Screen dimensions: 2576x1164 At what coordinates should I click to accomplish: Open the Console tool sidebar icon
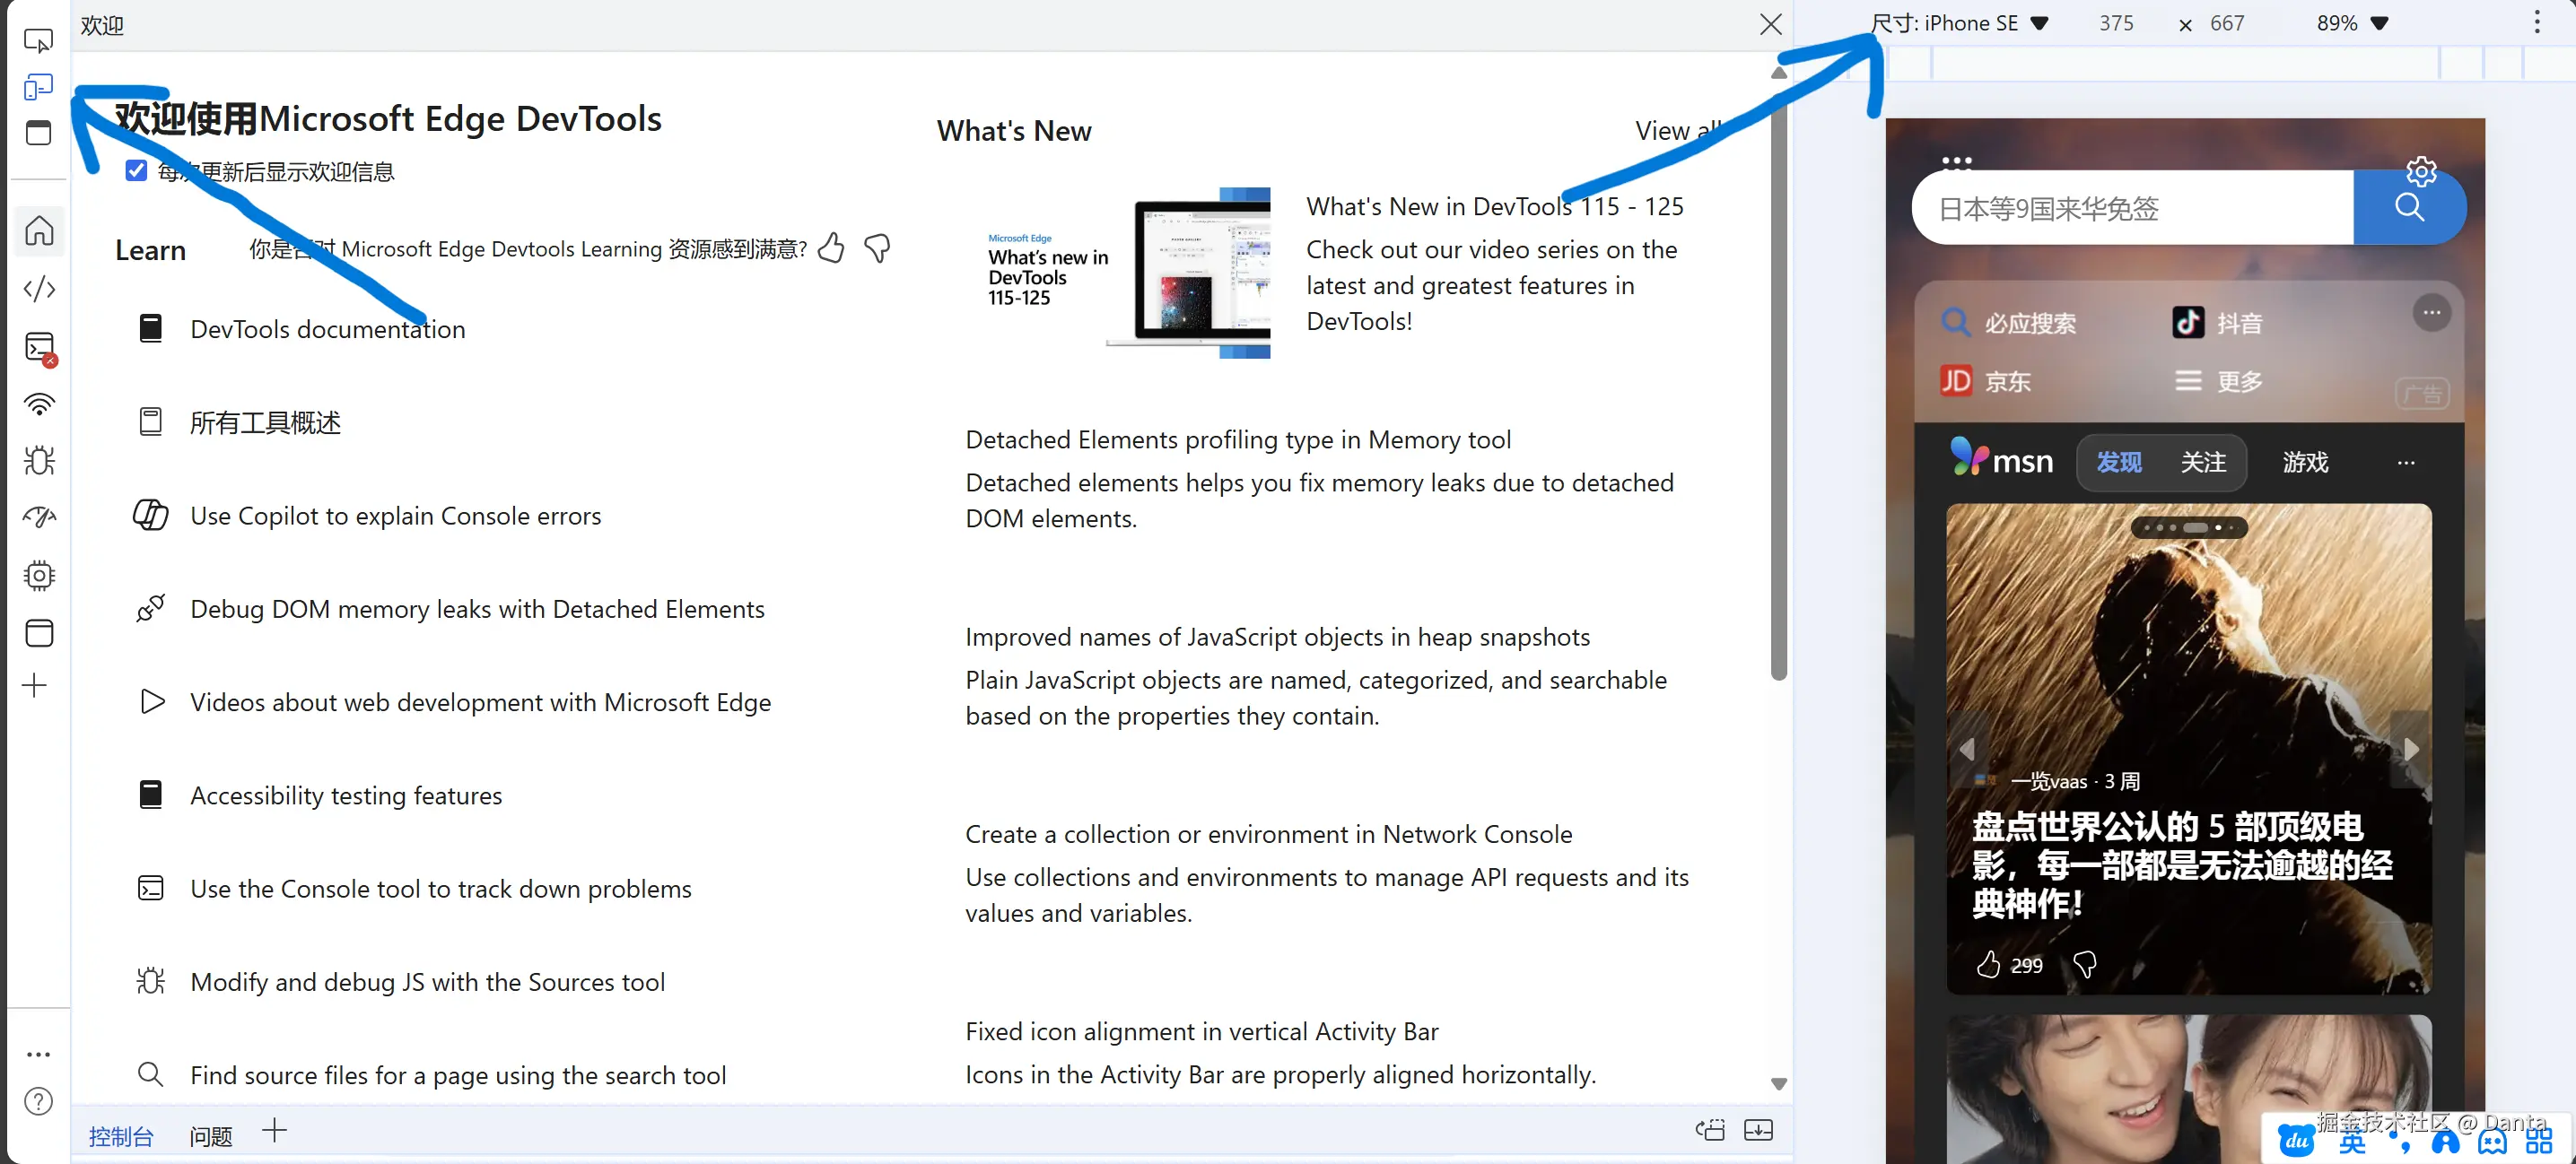click(x=39, y=348)
